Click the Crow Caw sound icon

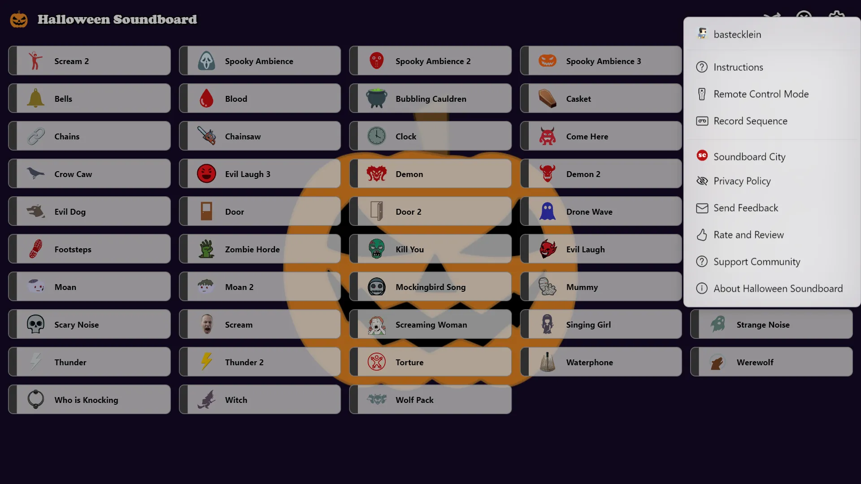[35, 174]
